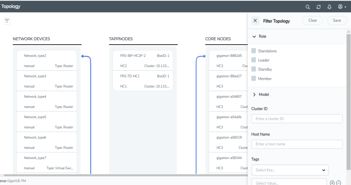The width and height of the screenshot is (351, 185).
Task: Select the FRS-IBP-HC2P-2 tap node
Action: point(142,60)
